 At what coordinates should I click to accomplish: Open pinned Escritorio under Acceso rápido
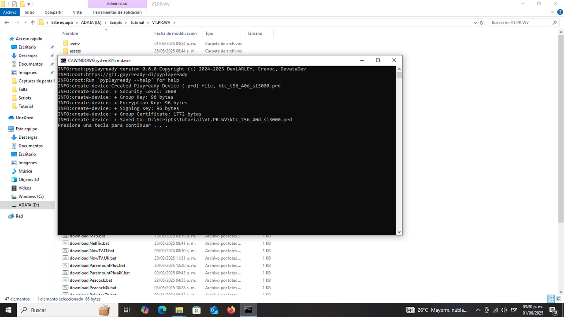click(x=27, y=47)
